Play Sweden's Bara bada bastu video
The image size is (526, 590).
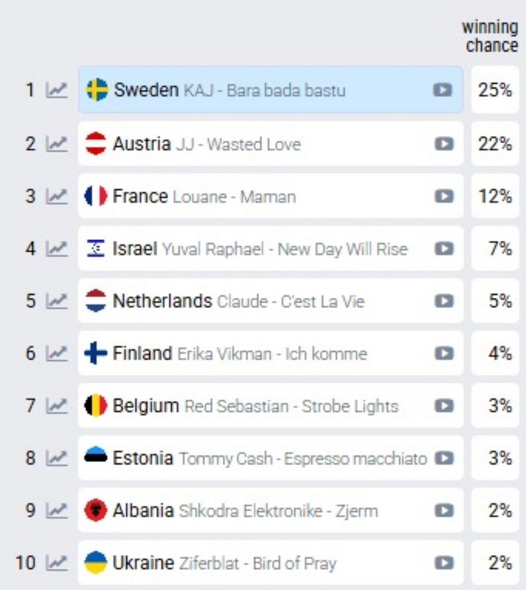pos(442,90)
